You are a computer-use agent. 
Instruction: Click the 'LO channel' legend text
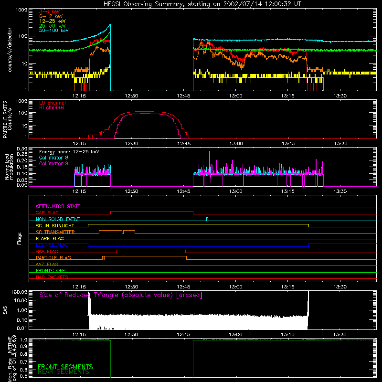click(53, 103)
